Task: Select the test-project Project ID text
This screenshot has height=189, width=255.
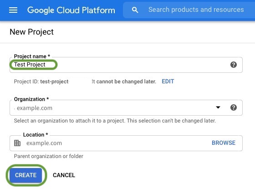Action: coord(54,82)
